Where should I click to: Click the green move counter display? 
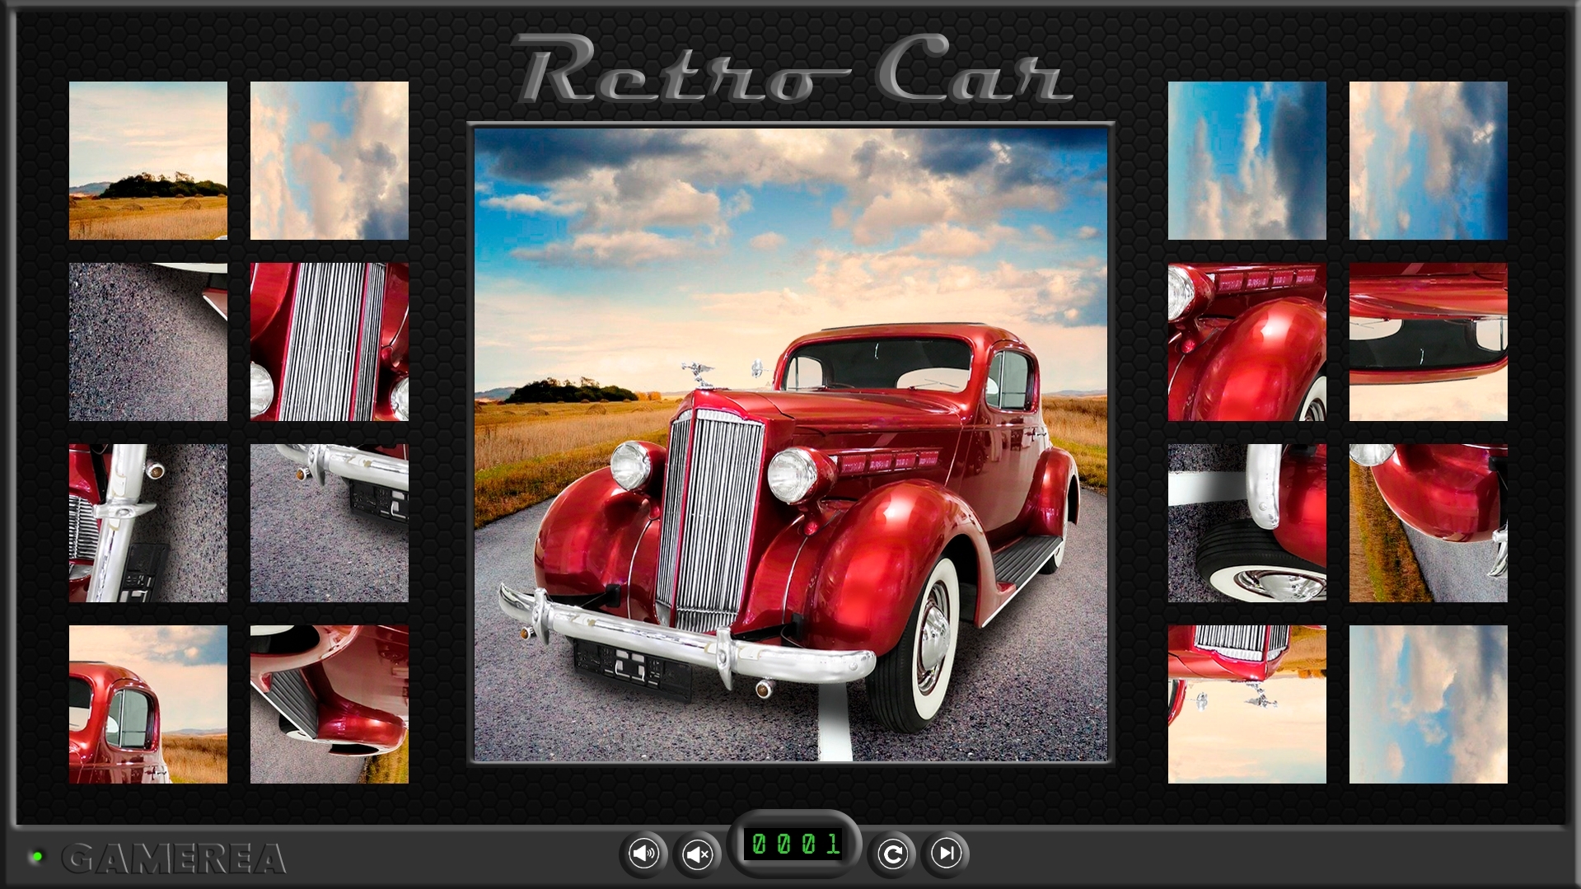(794, 845)
